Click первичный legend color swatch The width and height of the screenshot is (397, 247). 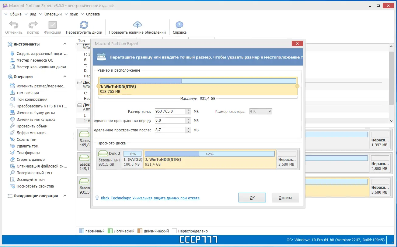81,231
